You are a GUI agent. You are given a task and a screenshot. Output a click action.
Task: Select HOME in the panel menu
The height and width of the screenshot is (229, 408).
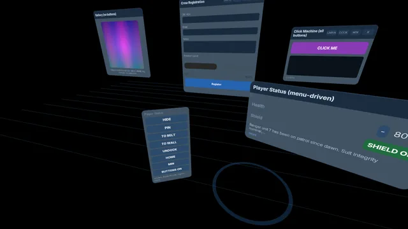click(x=170, y=157)
